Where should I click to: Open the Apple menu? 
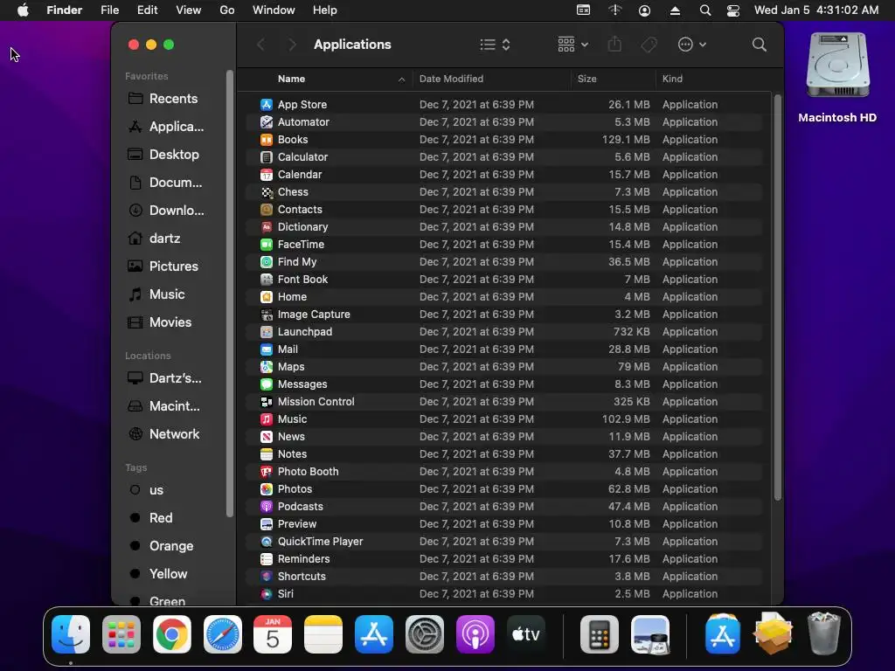point(23,10)
